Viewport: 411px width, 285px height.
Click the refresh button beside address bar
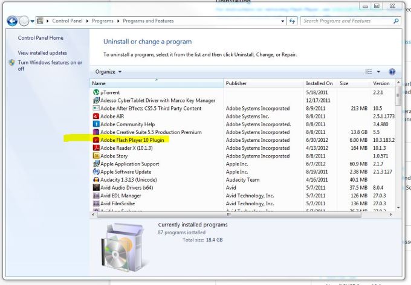click(293, 21)
